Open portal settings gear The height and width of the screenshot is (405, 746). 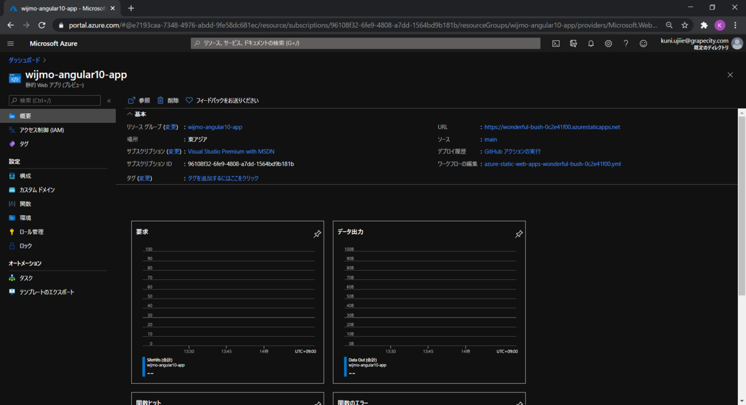[608, 44]
